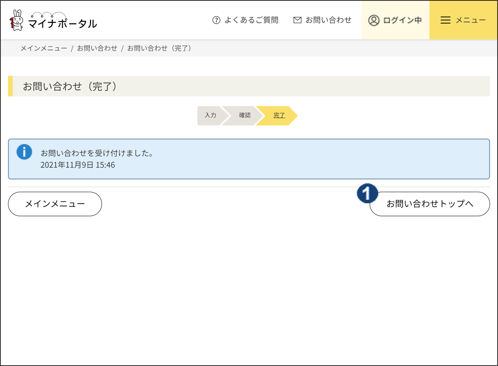Open the hamburger menu icon
This screenshot has height=366, width=498.
point(445,20)
